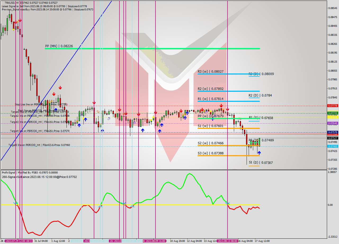This screenshot has width=339, height=244.
Task: Click the 0.08545 value on price scale
Action: pos(333,8)
